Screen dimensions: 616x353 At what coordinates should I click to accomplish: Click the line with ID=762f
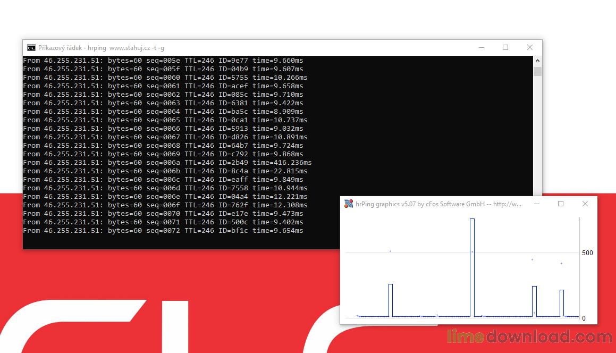(165, 205)
